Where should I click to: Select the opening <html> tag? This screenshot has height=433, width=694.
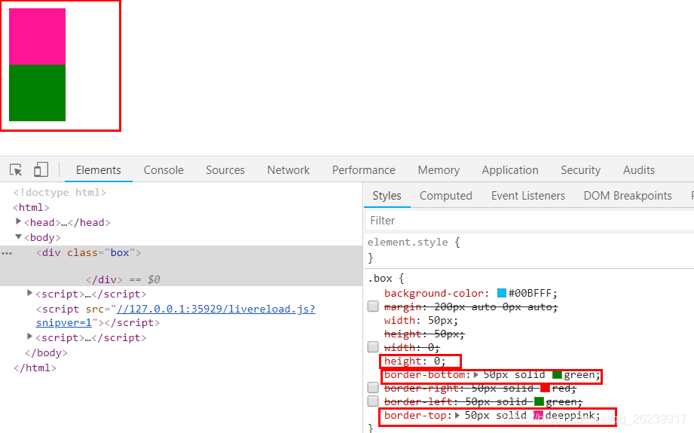[31, 207]
